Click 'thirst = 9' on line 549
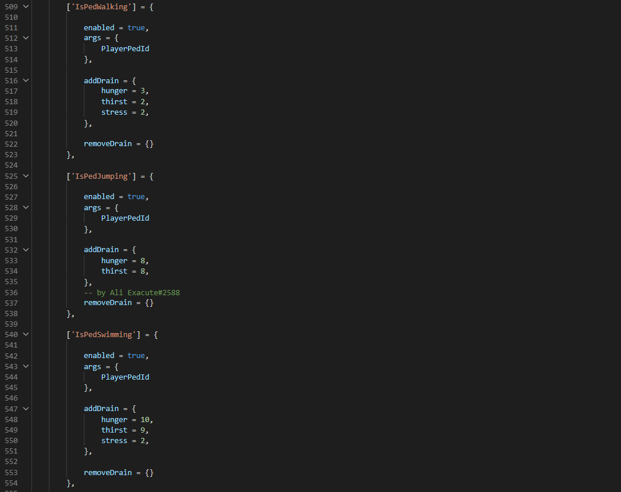This screenshot has height=492, width=621. [x=123, y=430]
